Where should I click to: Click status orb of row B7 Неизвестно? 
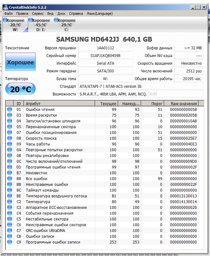pos(10,173)
